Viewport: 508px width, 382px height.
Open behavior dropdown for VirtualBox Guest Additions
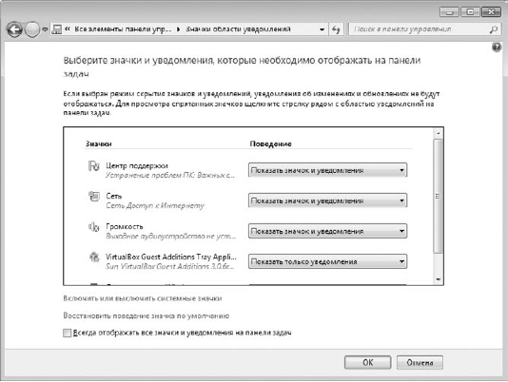(327, 261)
